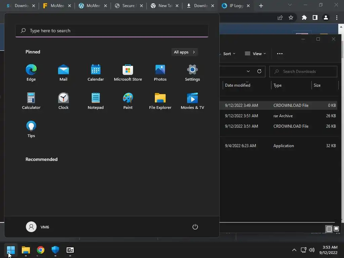Sort by Date modified column
Screen dimensions: 344x258
click(x=247, y=85)
